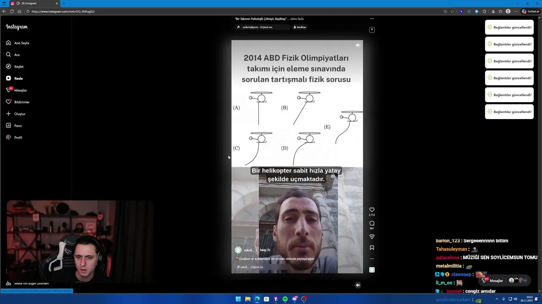Open Sohbet et Copilot button
This screenshot has width=542, height=304.
(x=530, y=11)
